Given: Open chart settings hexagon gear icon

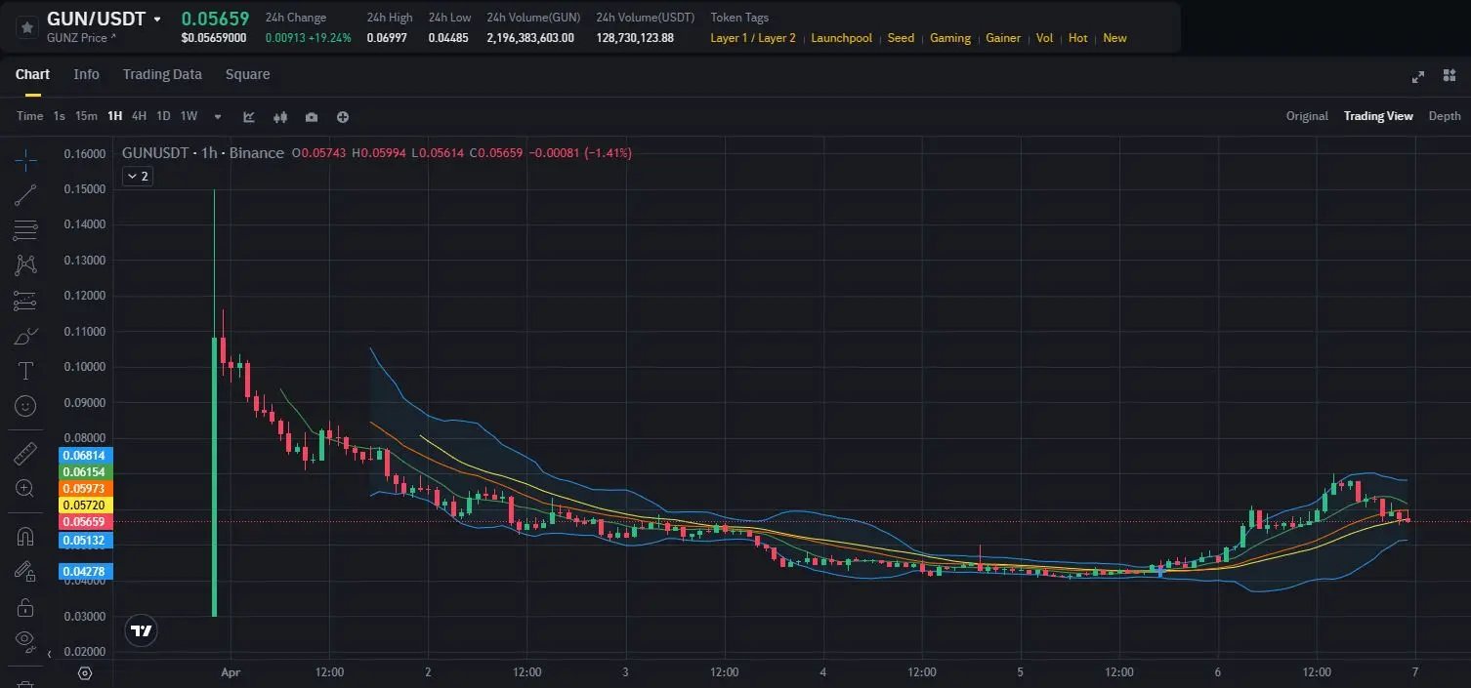Looking at the screenshot, I should tap(85, 673).
